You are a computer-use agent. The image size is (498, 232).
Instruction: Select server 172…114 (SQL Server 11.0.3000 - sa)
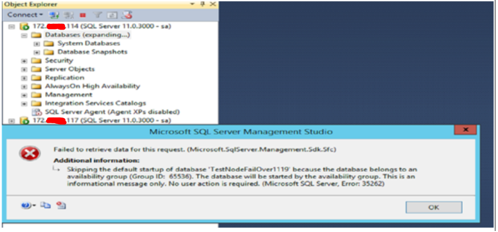(x=102, y=26)
